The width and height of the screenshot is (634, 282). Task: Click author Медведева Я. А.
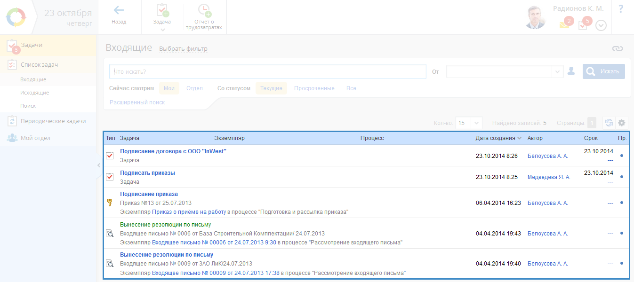549,177
